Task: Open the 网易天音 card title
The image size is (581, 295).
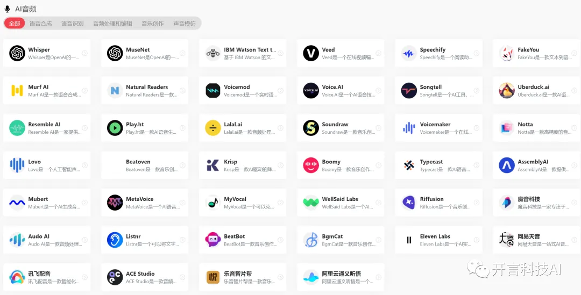Action: [529, 236]
